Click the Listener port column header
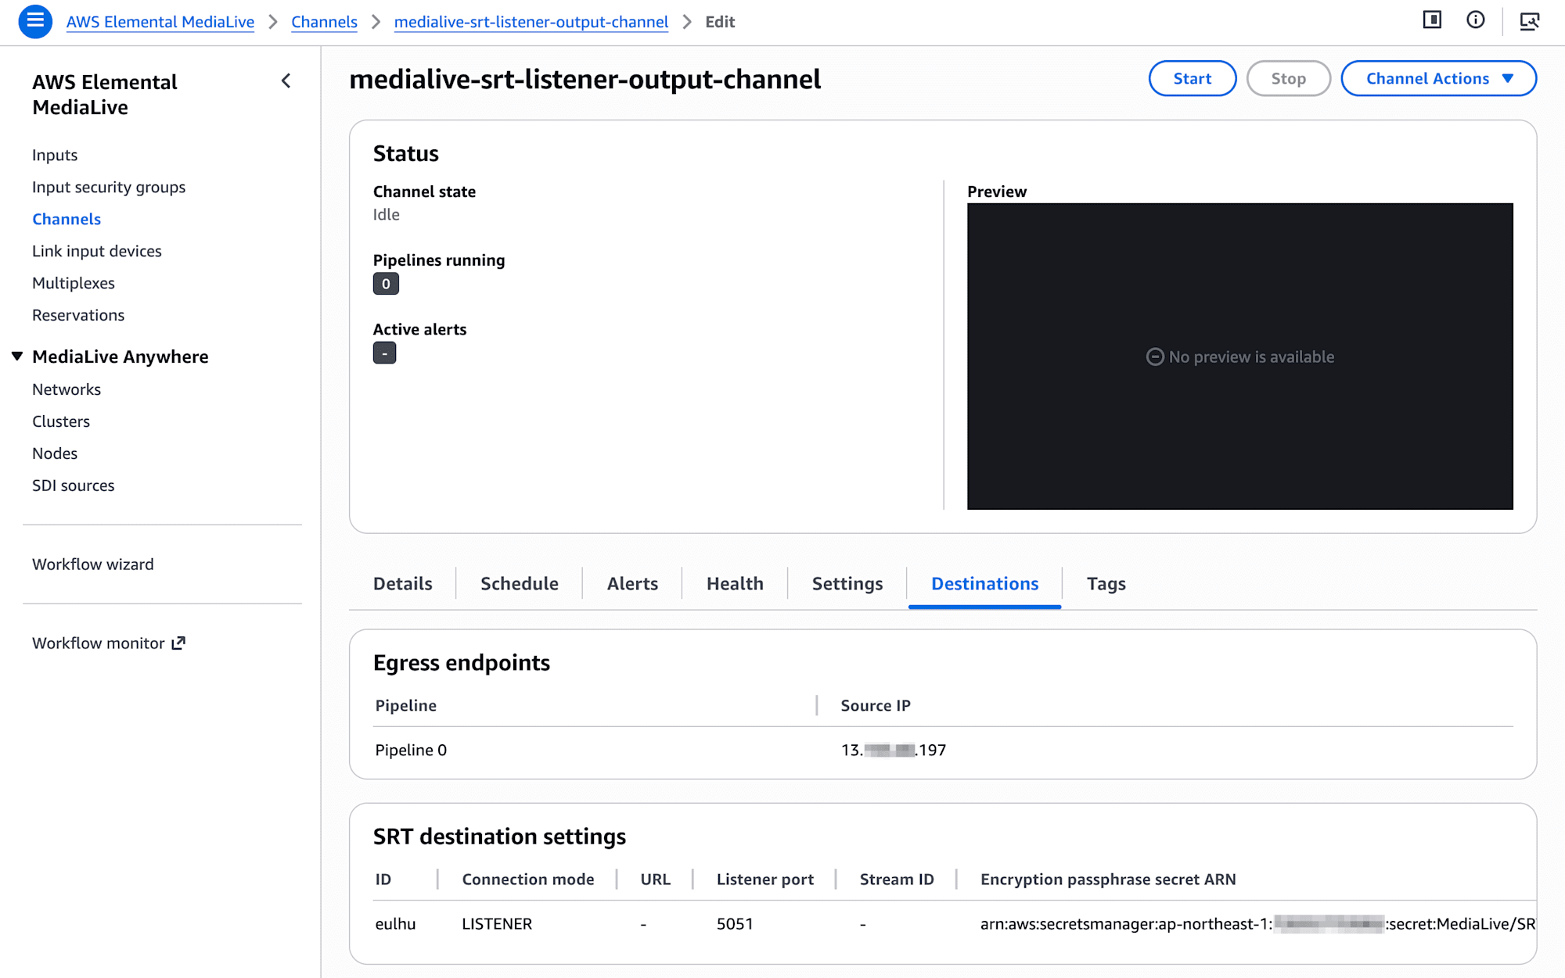1565x978 pixels. pos(765,879)
